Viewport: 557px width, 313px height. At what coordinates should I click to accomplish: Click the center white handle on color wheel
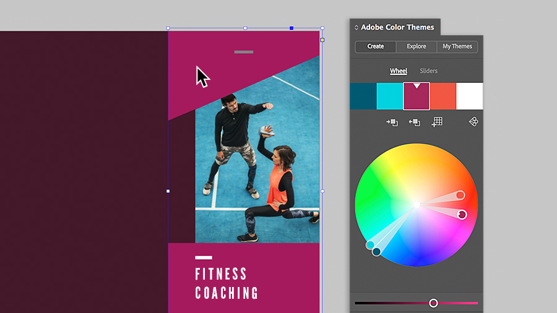coord(417,205)
